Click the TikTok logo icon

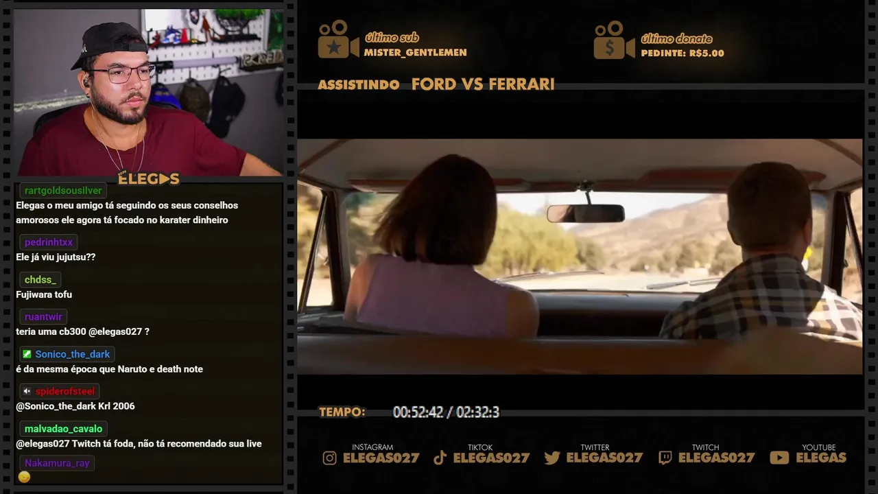(440, 458)
